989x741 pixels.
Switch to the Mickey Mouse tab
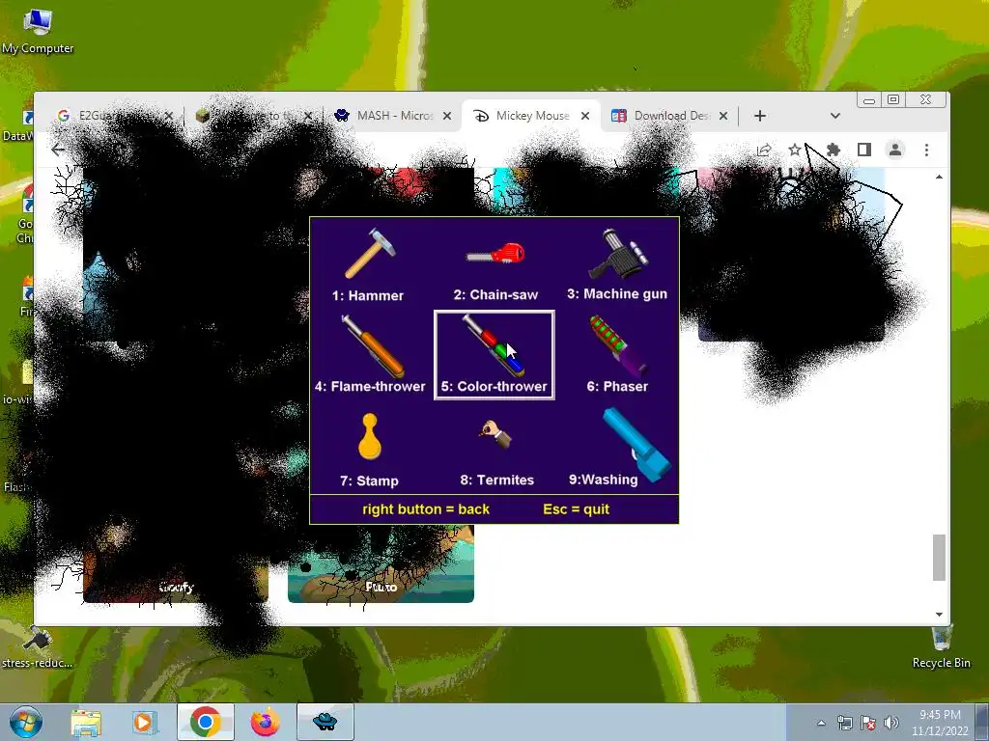531,116
